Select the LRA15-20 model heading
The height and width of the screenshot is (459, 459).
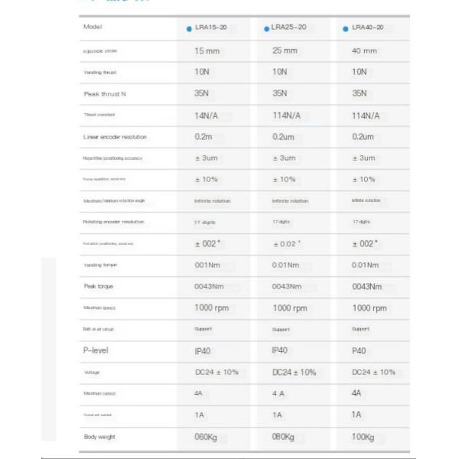pyautogui.click(x=210, y=29)
